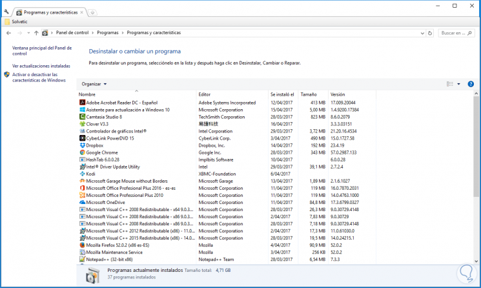Select Microsoft Visual C++ 2012 Redistributable row
The image size is (481, 288).
[227, 231]
